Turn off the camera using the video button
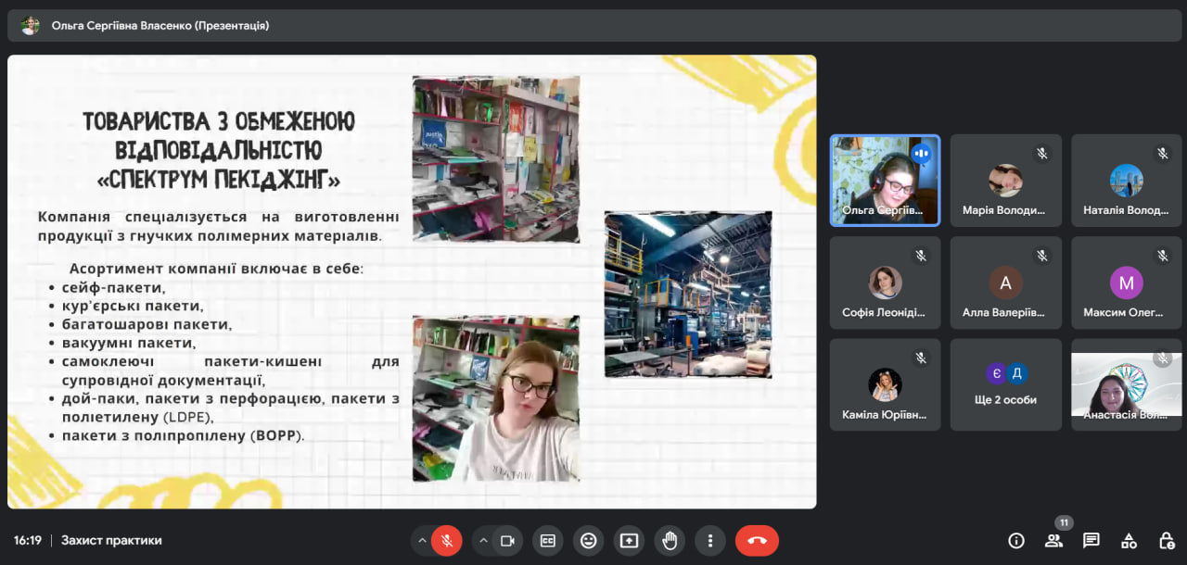1187x565 pixels. tap(507, 541)
